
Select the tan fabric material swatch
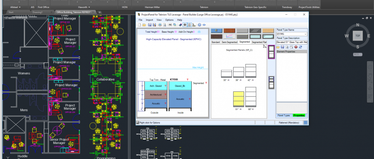(x=268, y=31)
